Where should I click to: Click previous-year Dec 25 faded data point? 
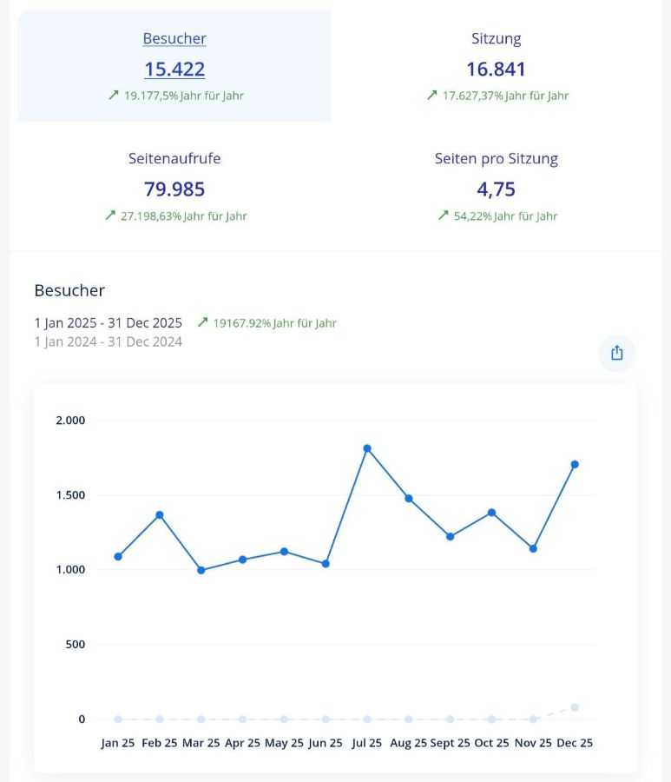575,707
